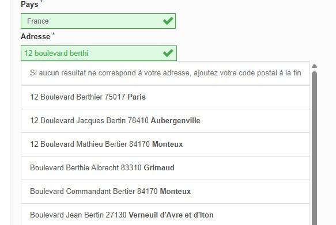Select the Boulevard Berthie Albrecht 83310 Grimaud suggestion
The height and width of the screenshot is (225, 336).
pos(165,168)
